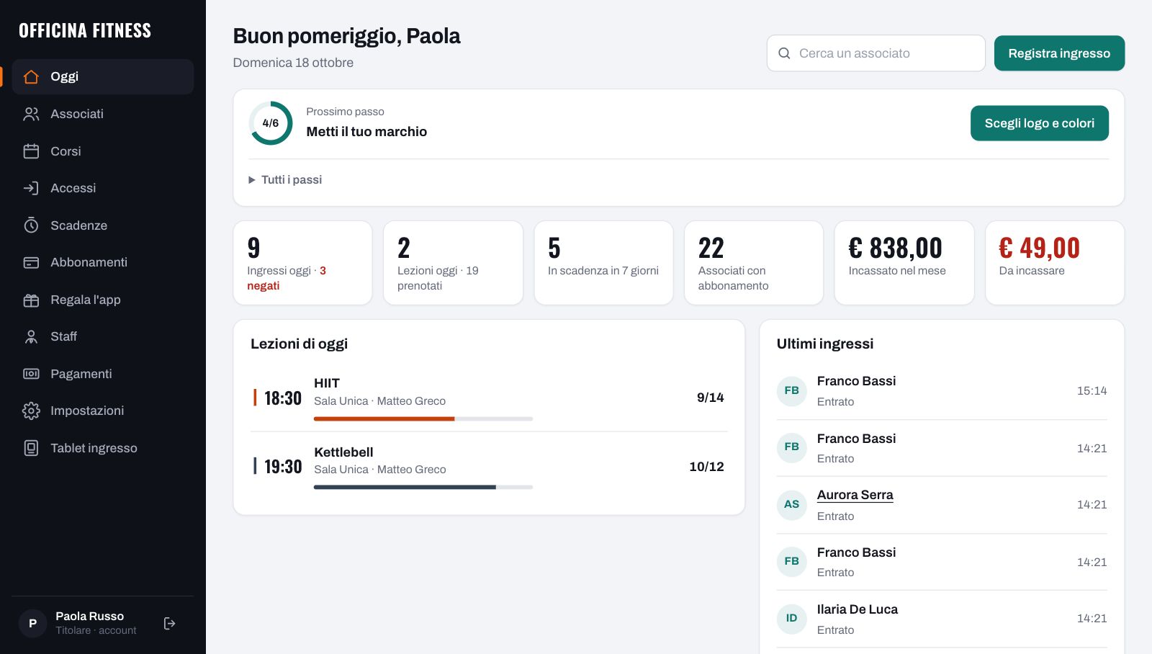Open the Da incassare € 49,00 card
This screenshot has height=654, width=1152.
[x=1054, y=263]
